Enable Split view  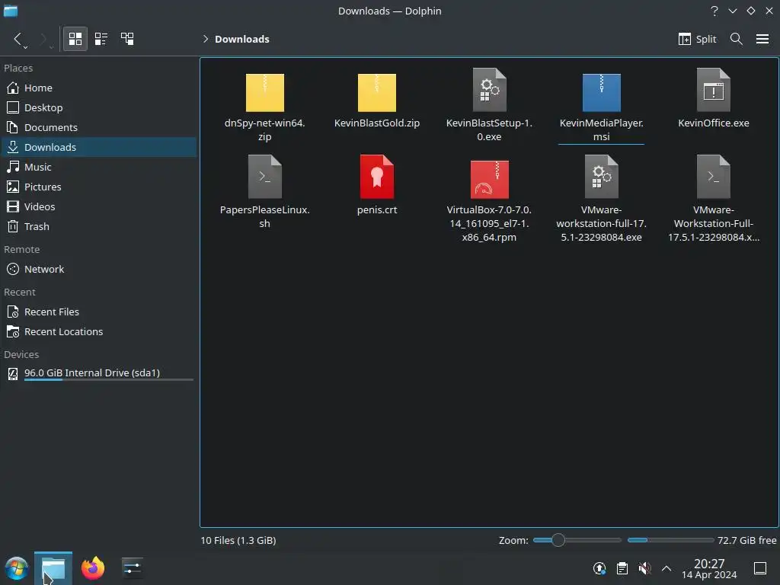tap(697, 39)
